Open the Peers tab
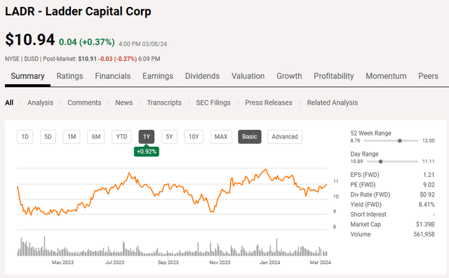The width and height of the screenshot is (449, 278). point(428,77)
